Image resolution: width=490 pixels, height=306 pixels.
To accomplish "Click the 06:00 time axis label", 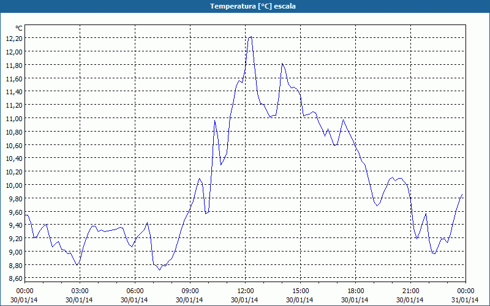I will 135,291.
